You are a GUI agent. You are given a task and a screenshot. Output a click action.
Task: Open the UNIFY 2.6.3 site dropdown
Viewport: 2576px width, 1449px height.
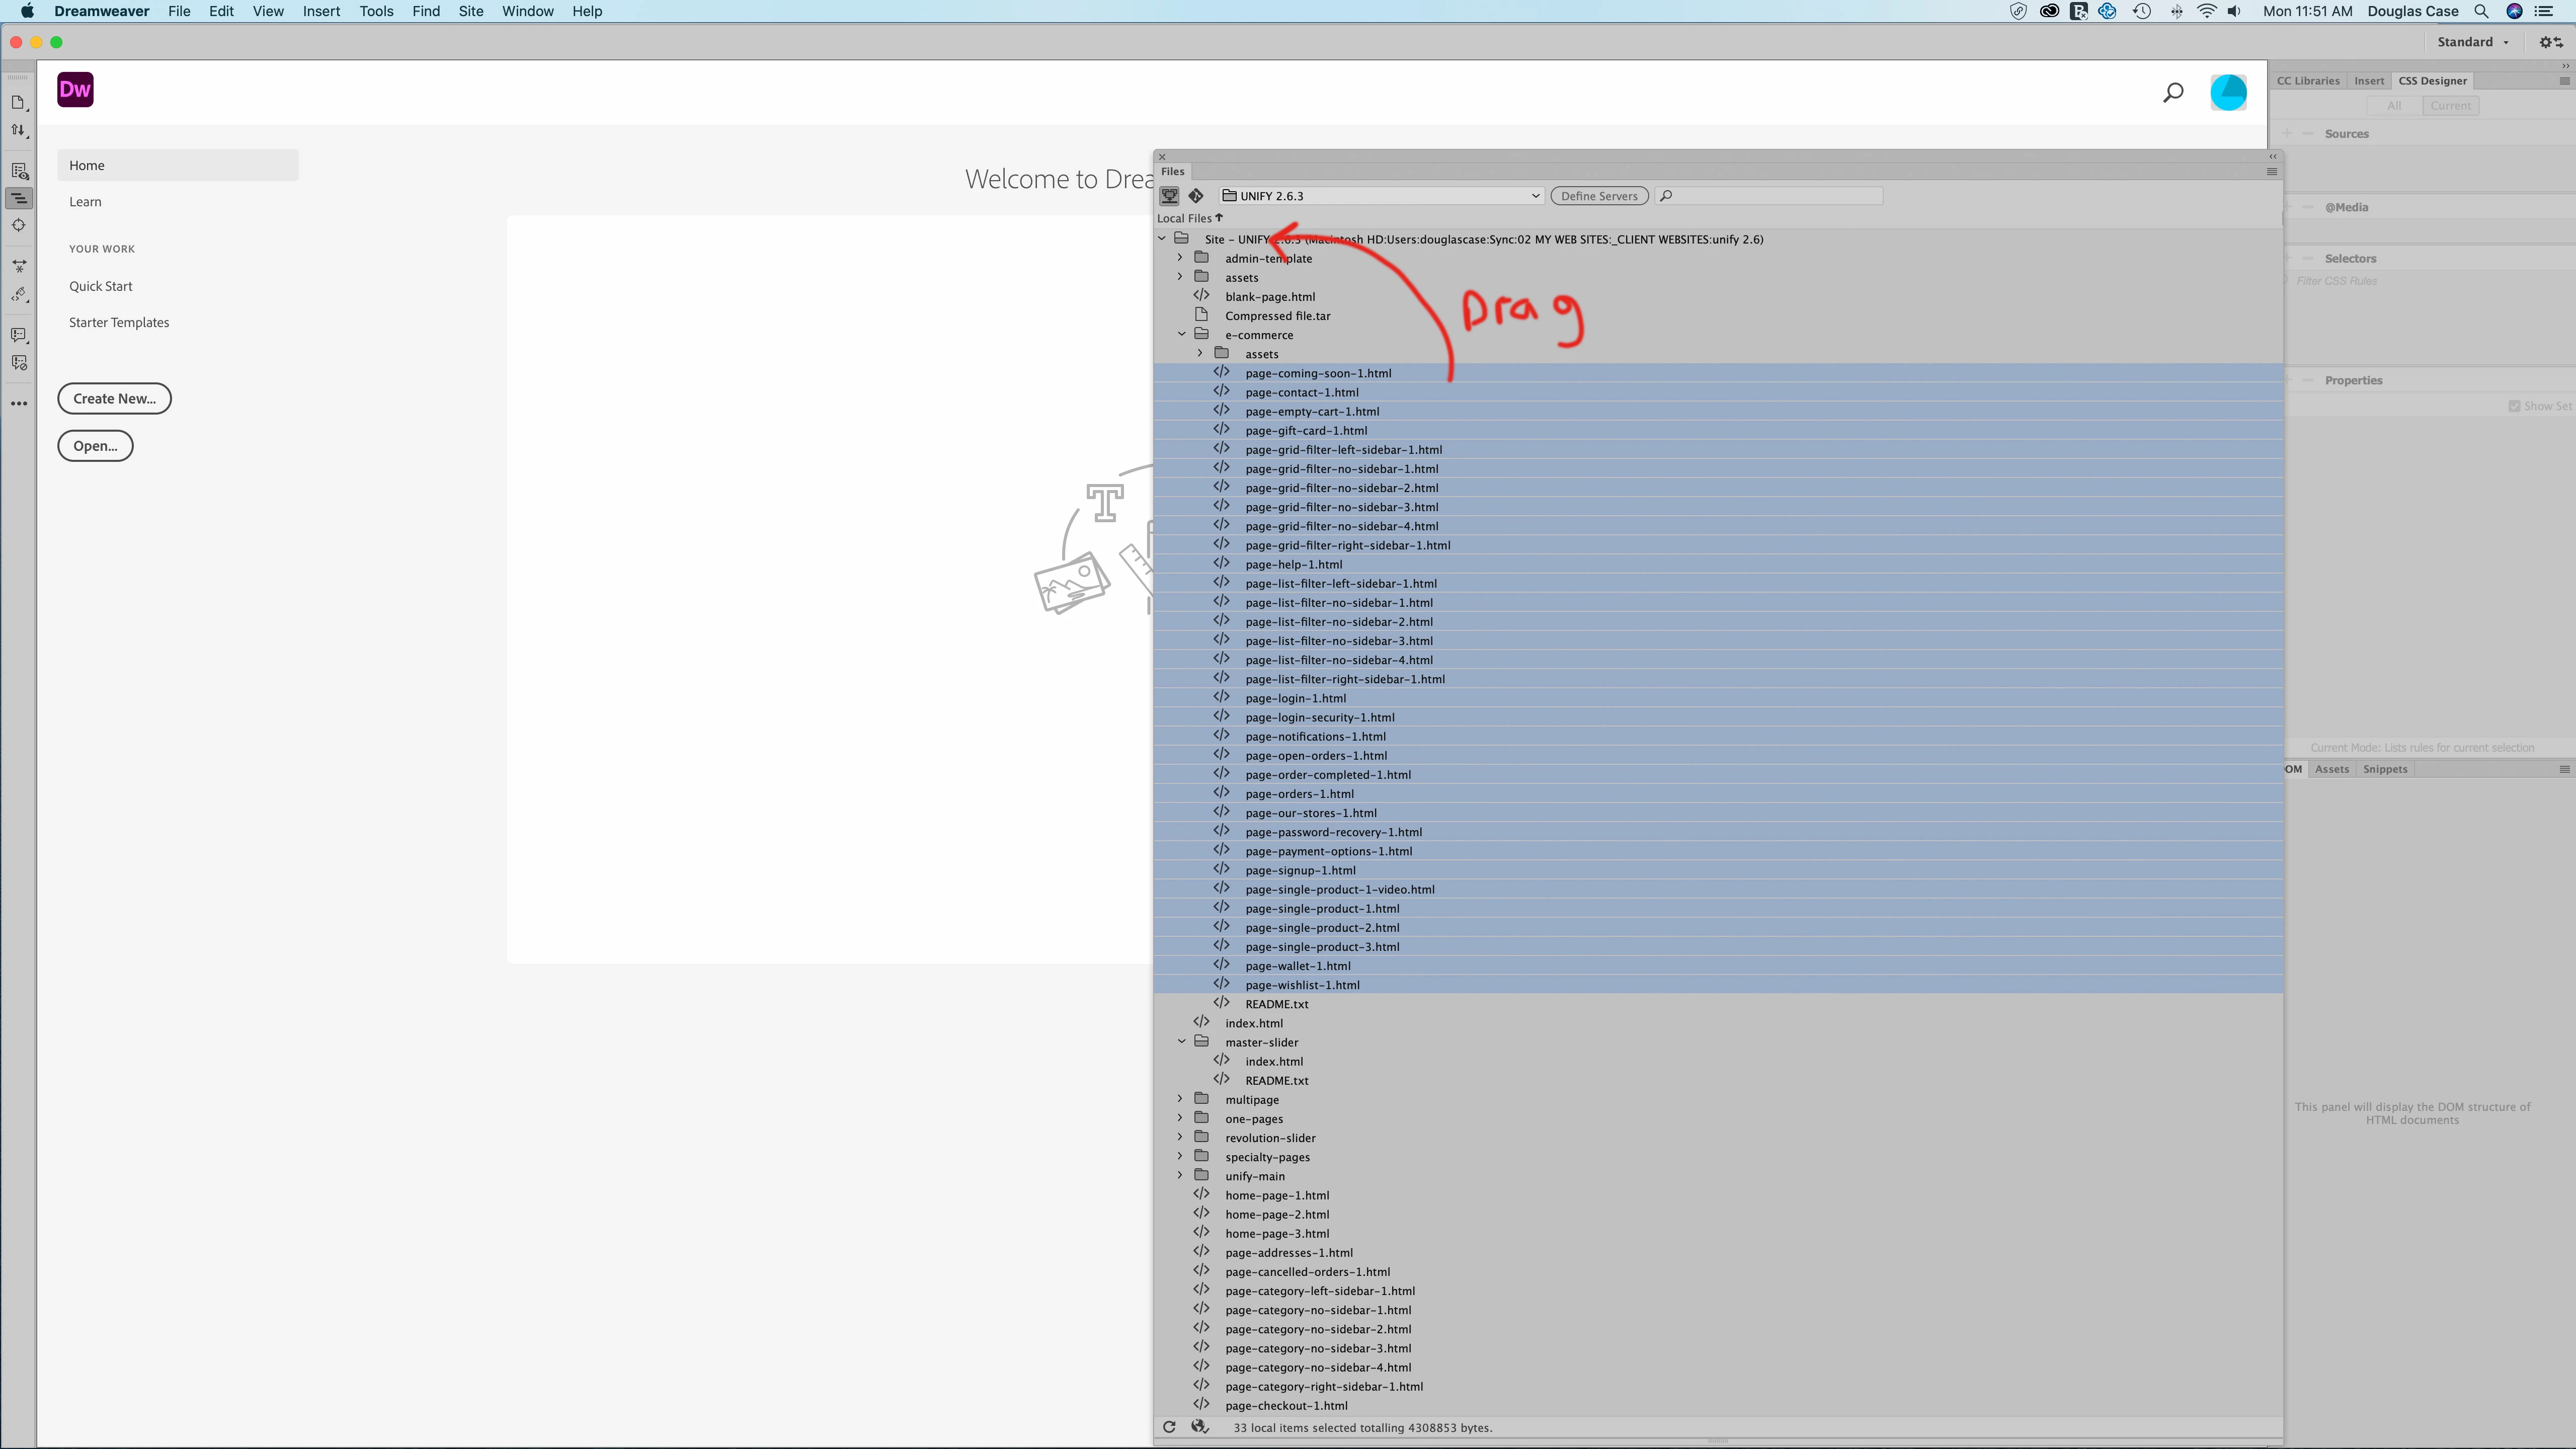click(1380, 196)
